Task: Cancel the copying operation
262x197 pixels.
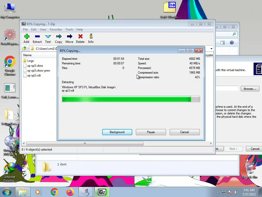Action: [x=185, y=132]
